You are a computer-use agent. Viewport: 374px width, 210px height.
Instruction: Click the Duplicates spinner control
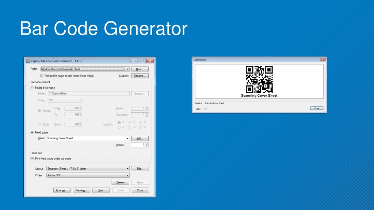pos(140,115)
